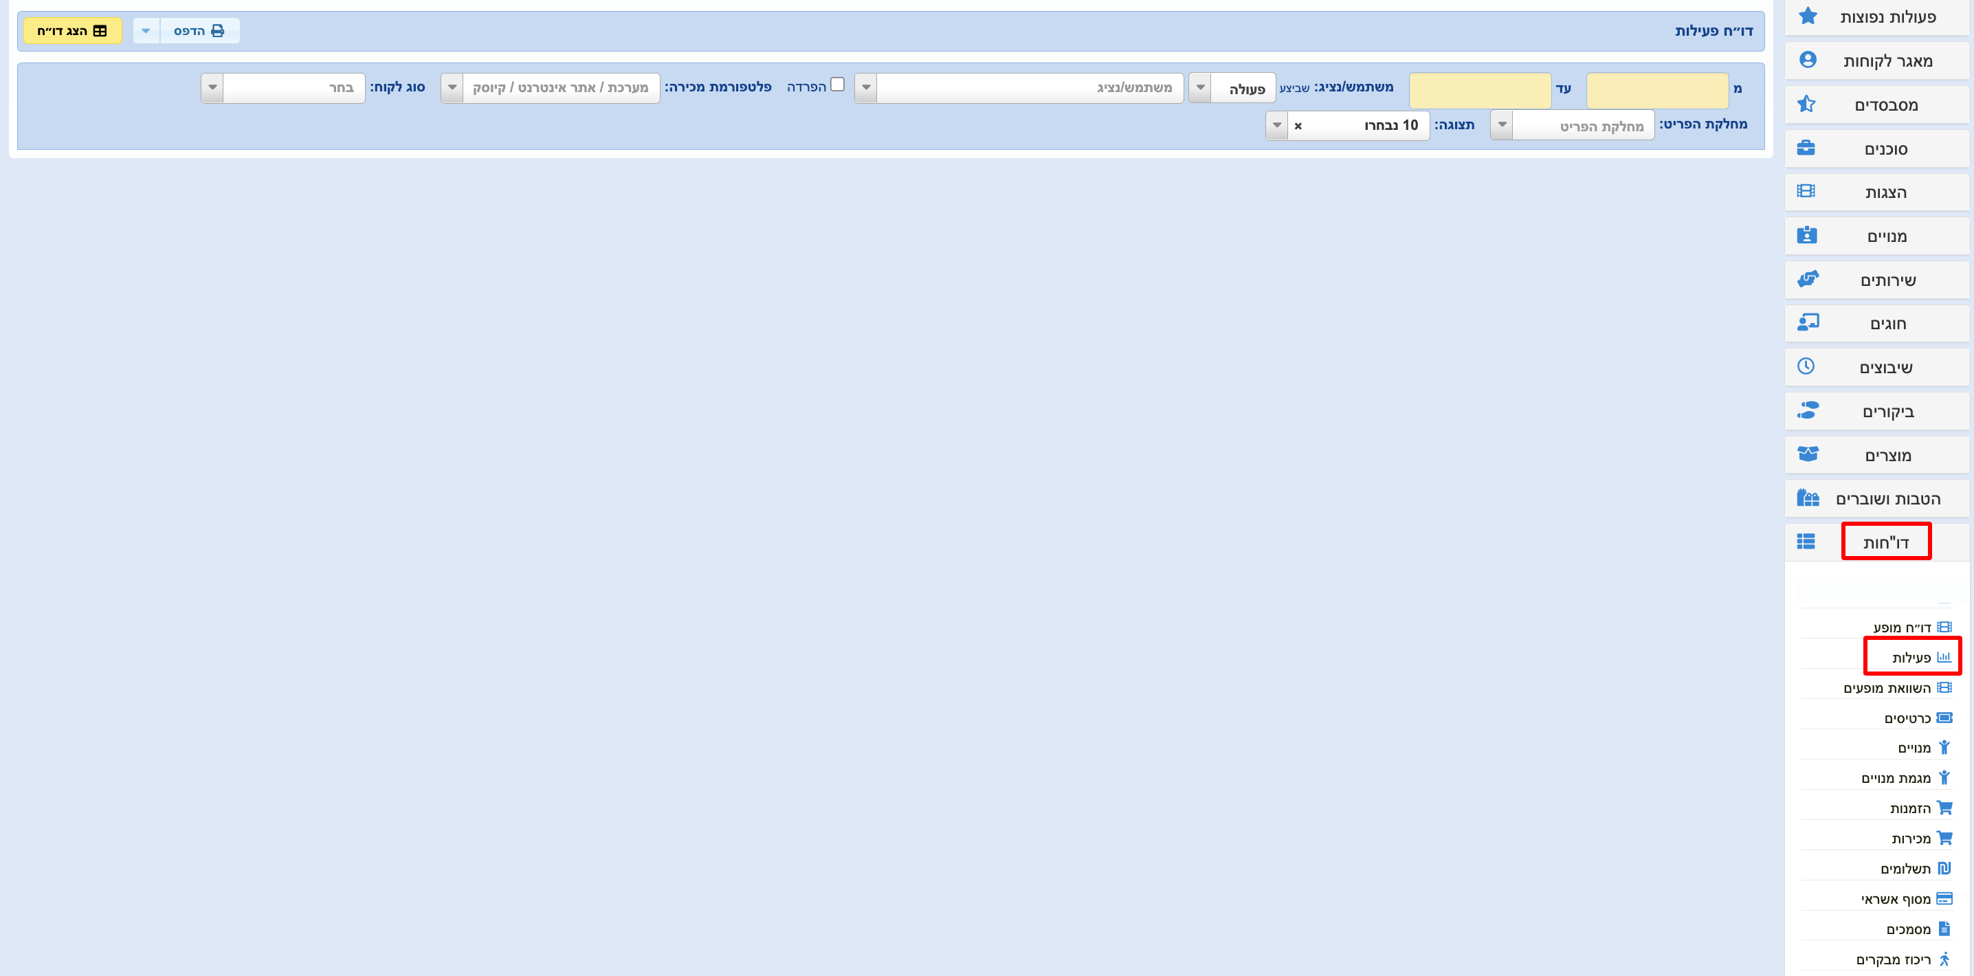Clear the 10 נבחרו selection with the ×
The height and width of the screenshot is (976, 1974).
point(1298,126)
